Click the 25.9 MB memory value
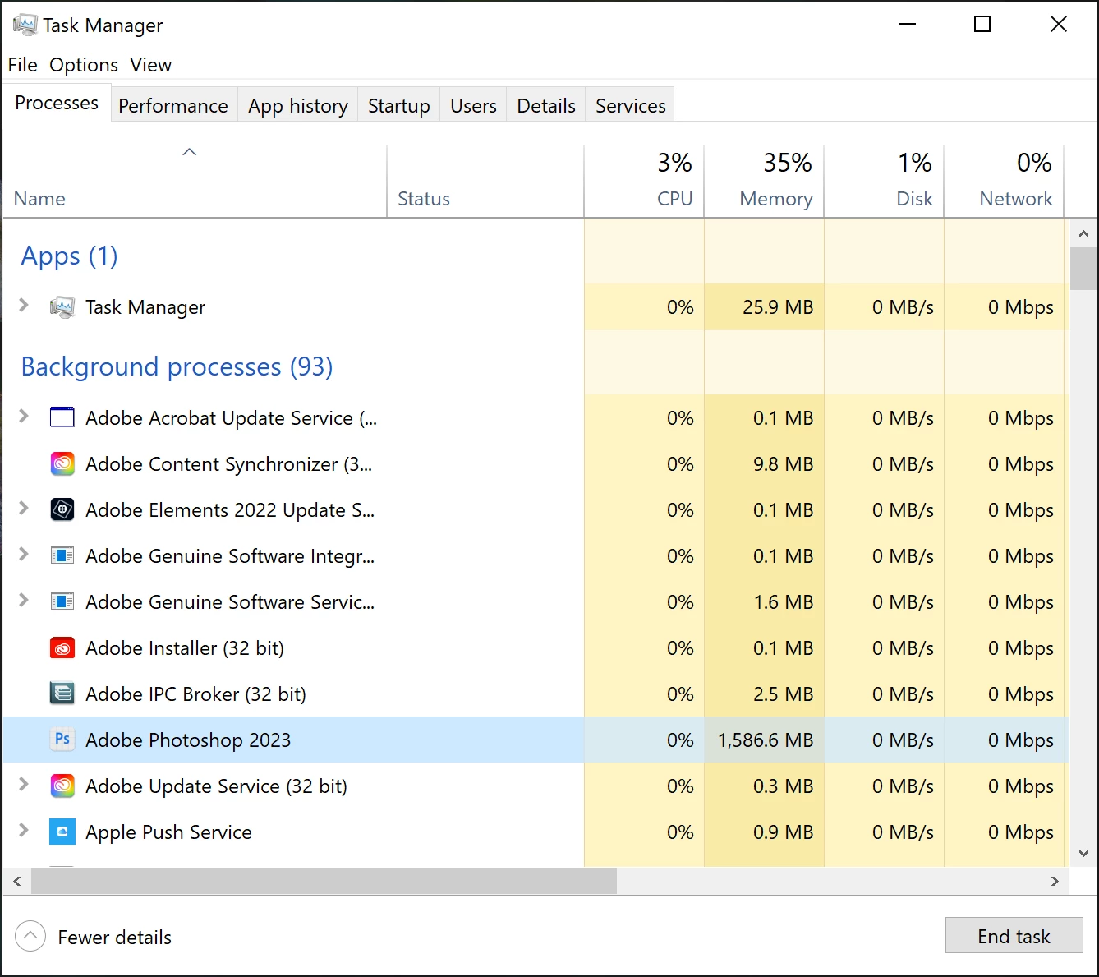This screenshot has width=1099, height=977. pyautogui.click(x=778, y=307)
